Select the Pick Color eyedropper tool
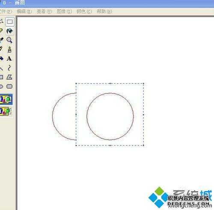Image resolution: width=214 pixels, height=210 pixels. click(1, 40)
